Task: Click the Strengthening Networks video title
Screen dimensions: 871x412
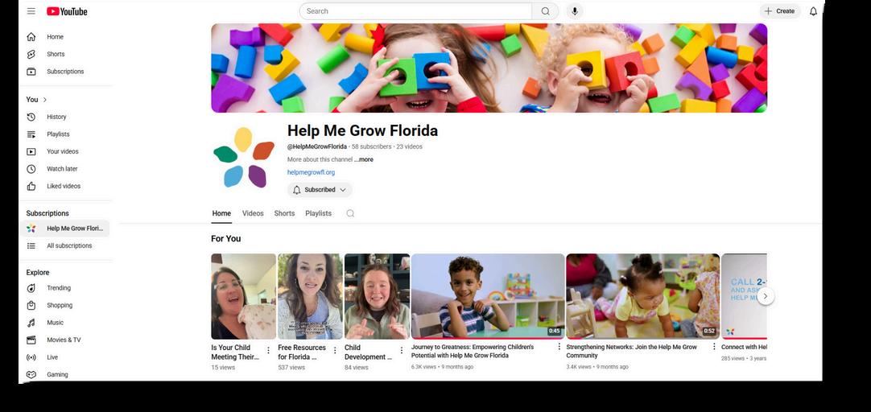Action: pyautogui.click(x=632, y=351)
